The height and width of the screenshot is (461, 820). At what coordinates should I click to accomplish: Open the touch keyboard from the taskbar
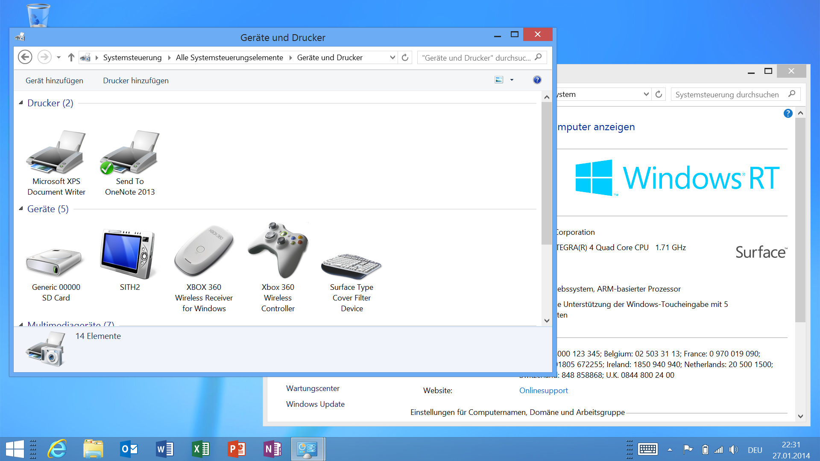[x=647, y=449]
